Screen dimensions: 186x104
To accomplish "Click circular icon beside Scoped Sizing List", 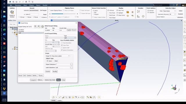I will (42, 27).
